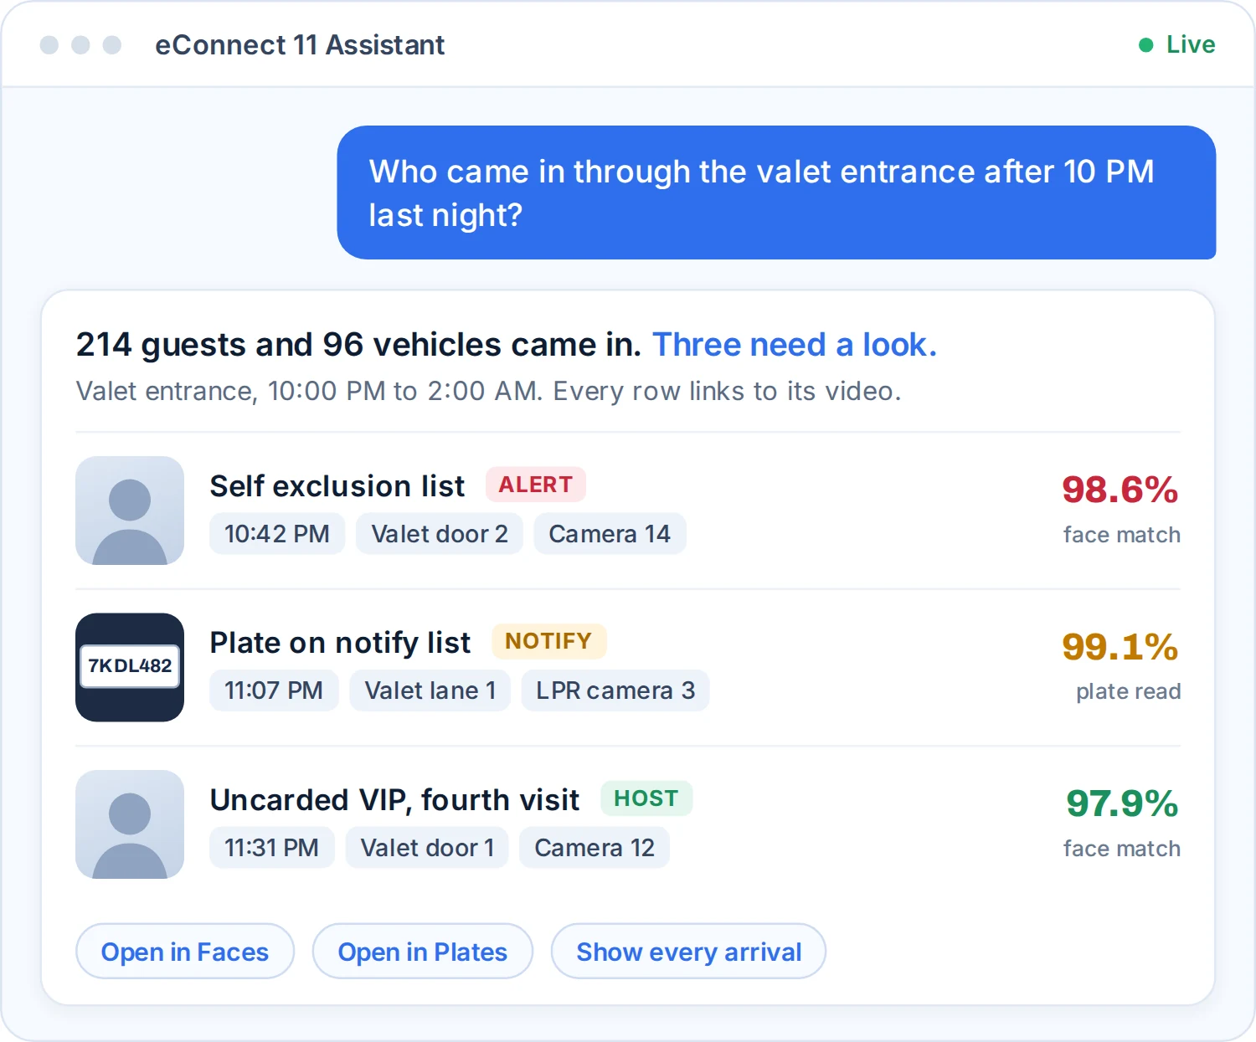The image size is (1256, 1042).
Task: Select the Valet lane 1 chip
Action: [430, 690]
